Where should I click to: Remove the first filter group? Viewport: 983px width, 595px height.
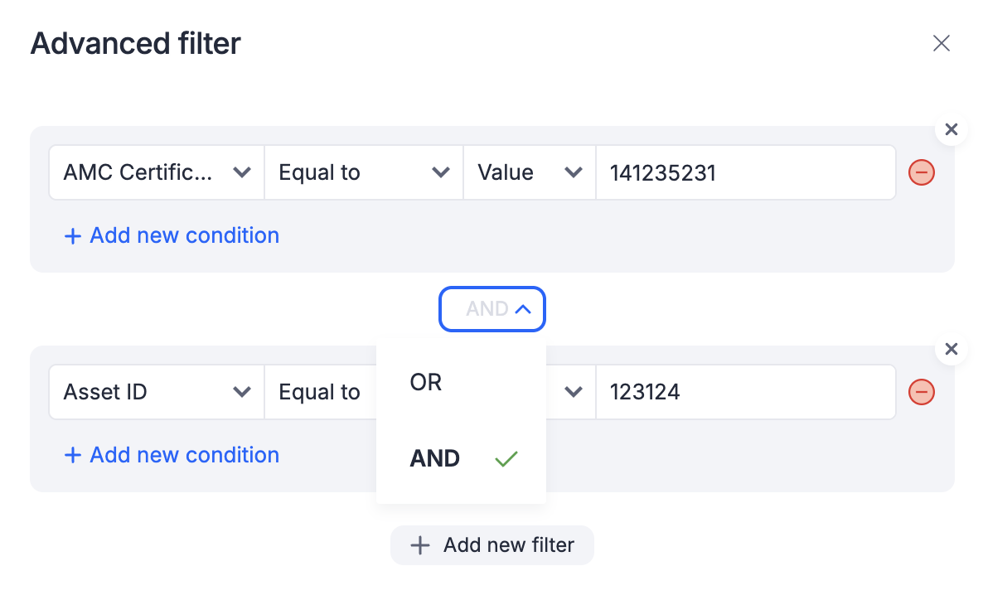pyautogui.click(x=951, y=130)
